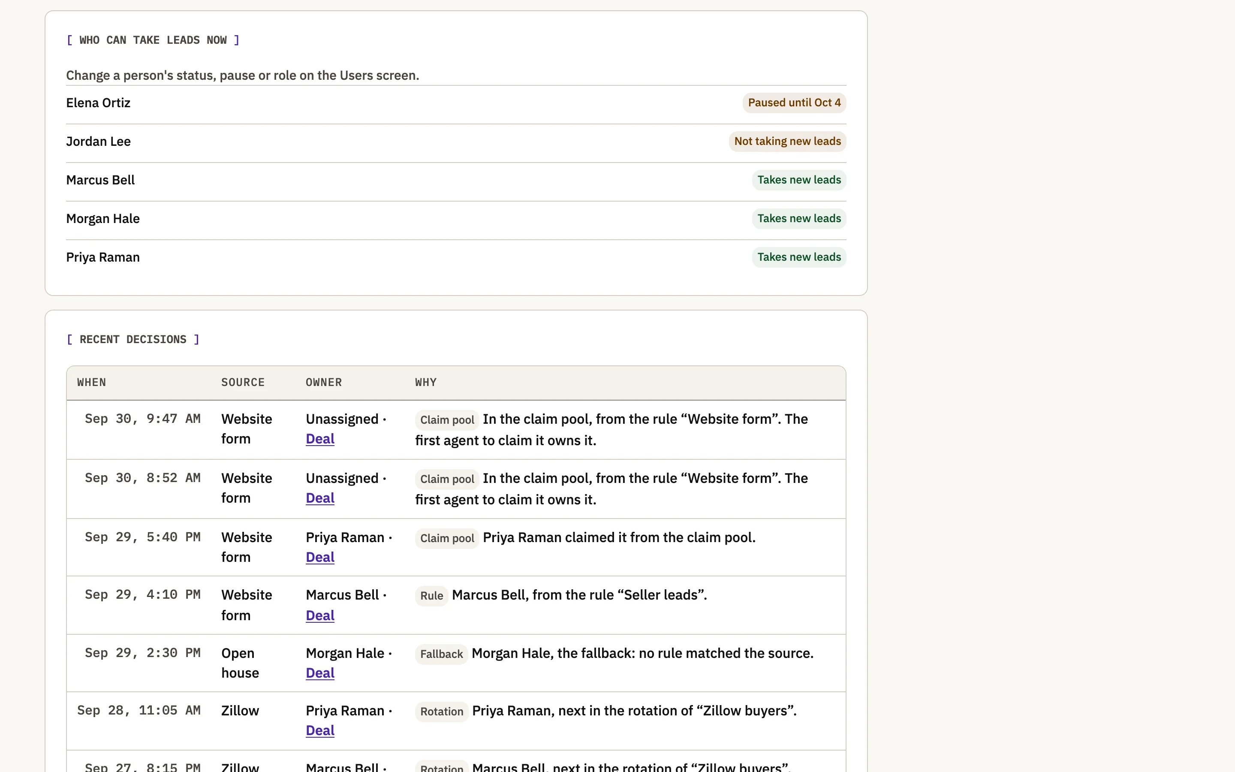Select Morgan Hale in the leads list
Image resolution: width=1235 pixels, height=772 pixels.
pos(103,219)
